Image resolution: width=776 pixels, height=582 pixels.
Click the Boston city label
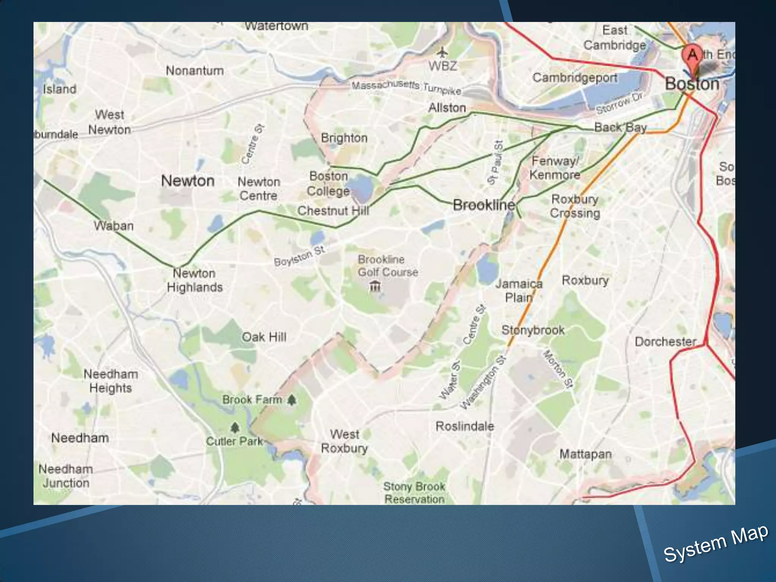[692, 84]
